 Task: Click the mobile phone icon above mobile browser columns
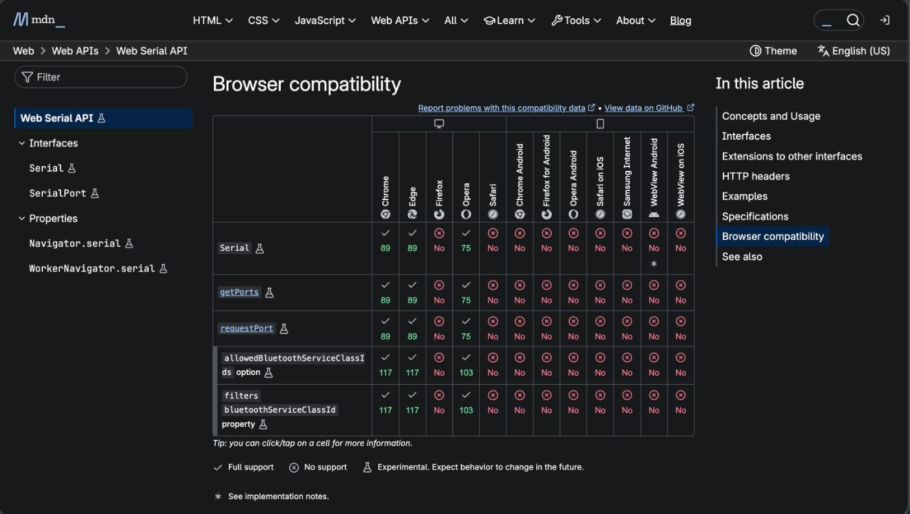pos(600,122)
